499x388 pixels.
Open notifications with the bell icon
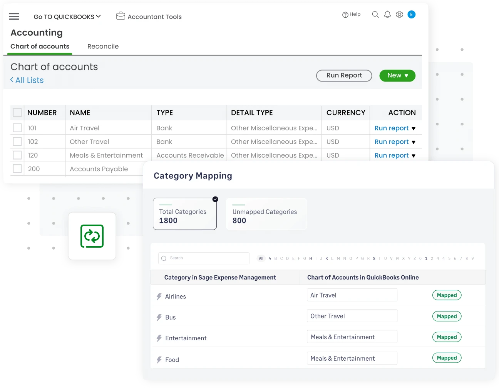387,14
